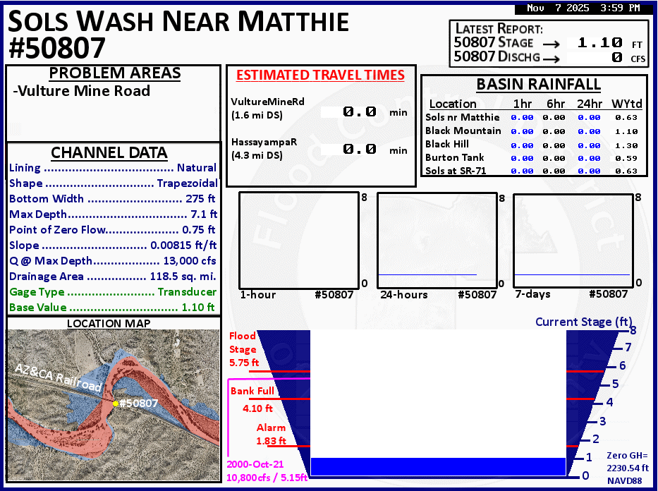Image resolution: width=658 pixels, height=491 pixels.
Task: Click the Gage Type Transducer row
Action: (113, 292)
